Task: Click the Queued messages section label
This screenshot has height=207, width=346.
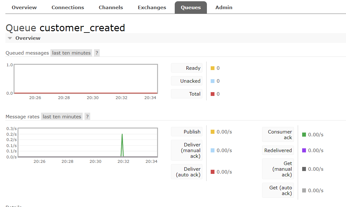Action: tap(27, 53)
